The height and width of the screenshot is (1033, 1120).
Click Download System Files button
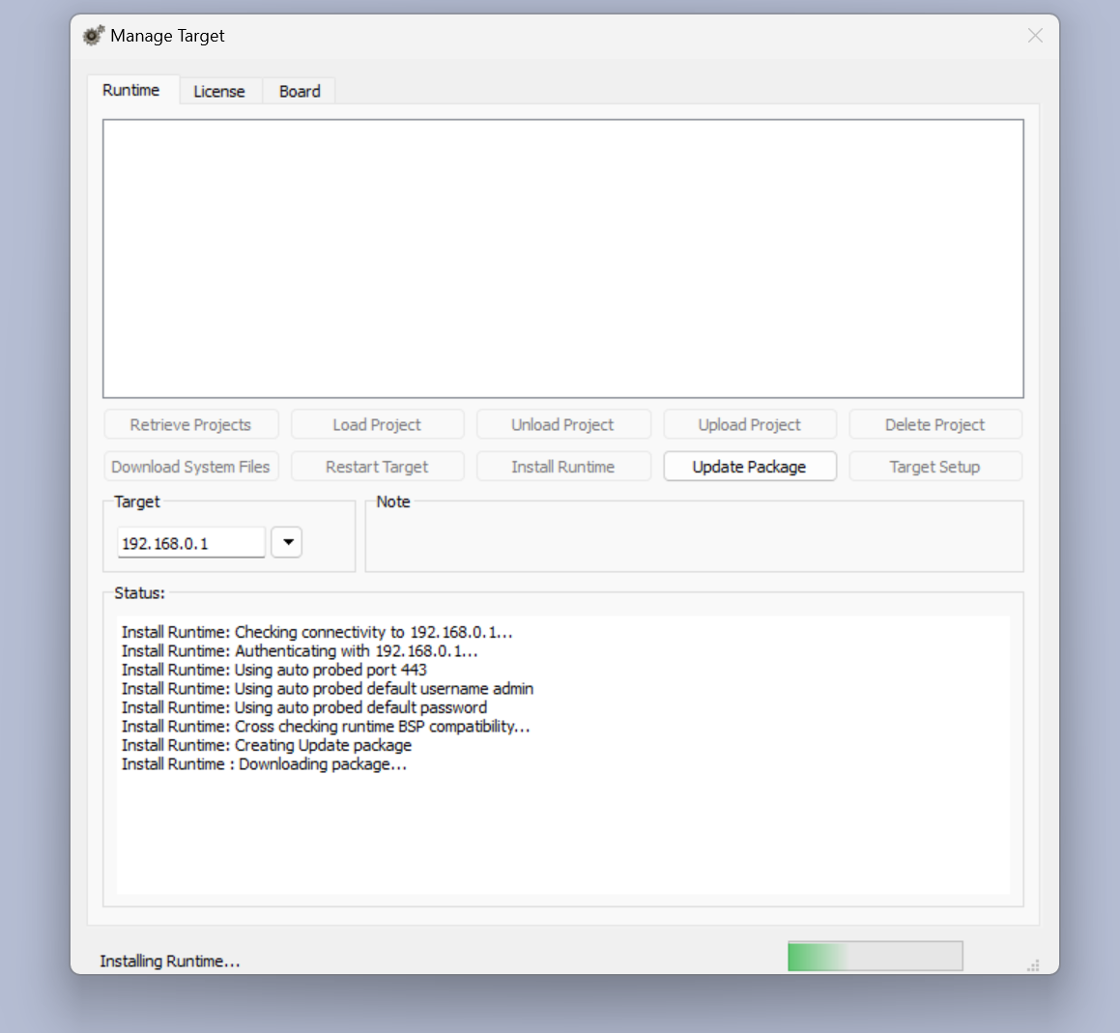[x=190, y=467]
